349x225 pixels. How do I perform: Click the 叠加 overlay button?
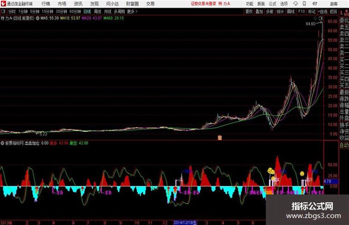[259, 11]
